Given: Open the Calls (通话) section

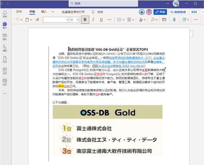Looking at the screenshot, I should pos(5,48).
